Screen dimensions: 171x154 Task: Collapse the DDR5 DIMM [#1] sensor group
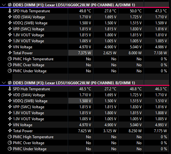coord(4,5)
